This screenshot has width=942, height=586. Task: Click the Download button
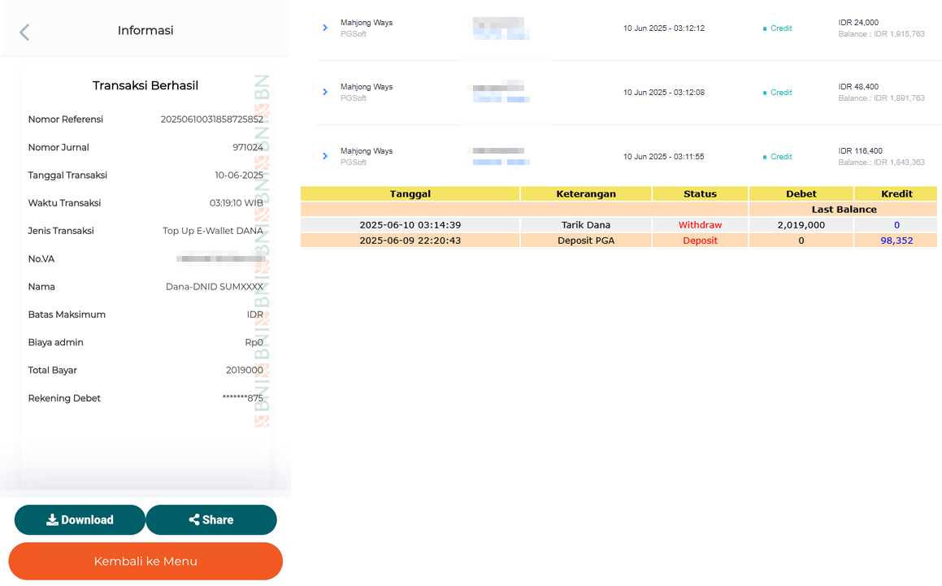[80, 520]
